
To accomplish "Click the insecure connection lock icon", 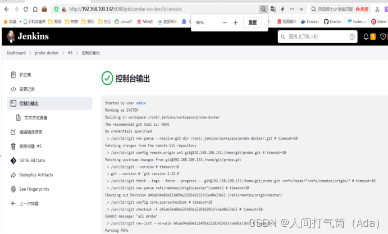I will pyautogui.click(x=64, y=10).
